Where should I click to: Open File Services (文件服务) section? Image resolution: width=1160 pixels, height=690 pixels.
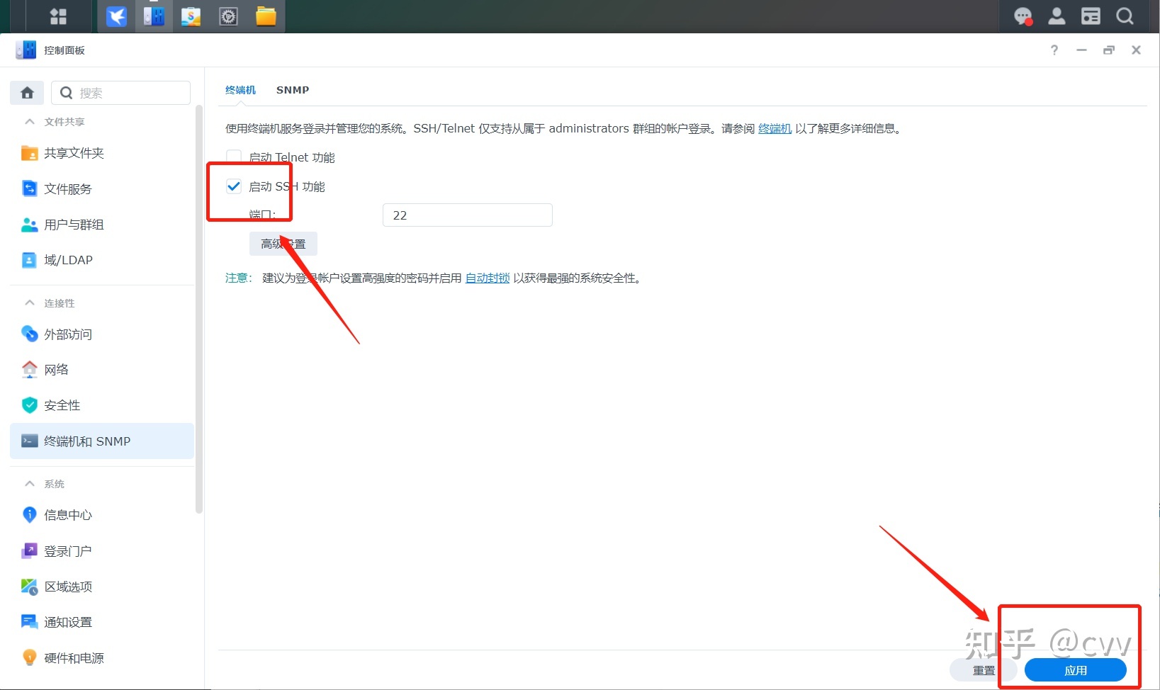[68, 189]
